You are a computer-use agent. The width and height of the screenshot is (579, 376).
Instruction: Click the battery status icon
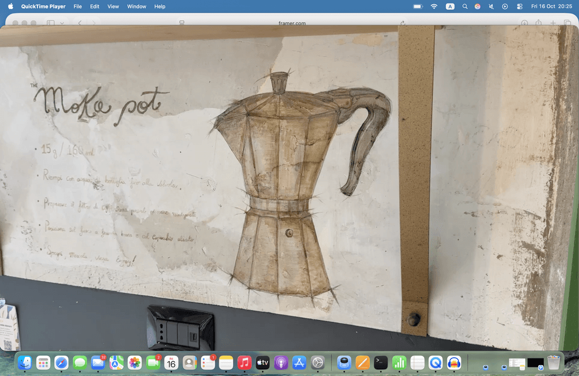(x=418, y=6)
